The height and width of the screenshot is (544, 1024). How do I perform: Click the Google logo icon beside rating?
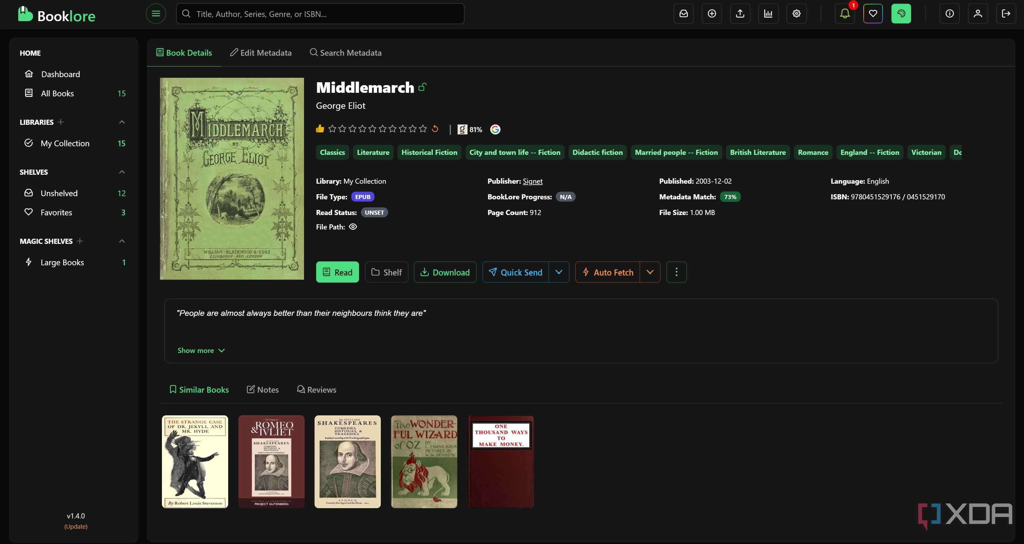(495, 129)
